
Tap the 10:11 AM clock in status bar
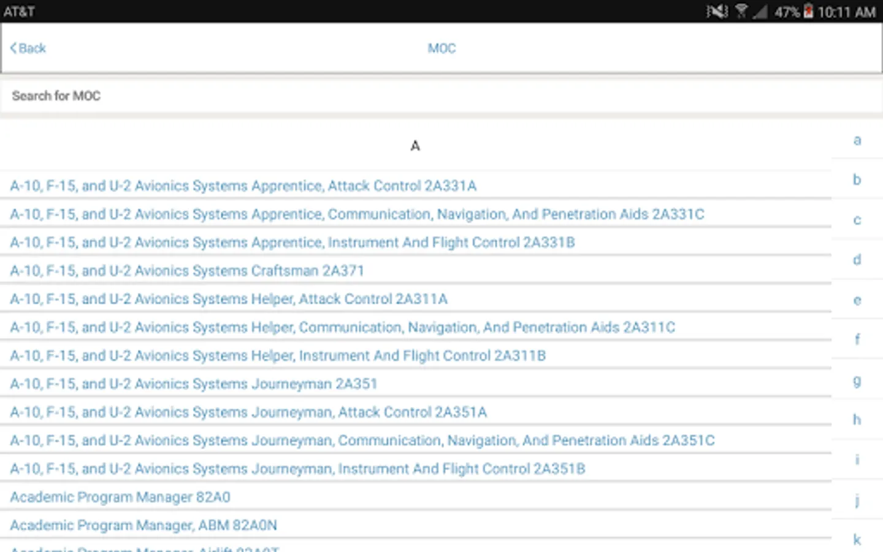(846, 11)
